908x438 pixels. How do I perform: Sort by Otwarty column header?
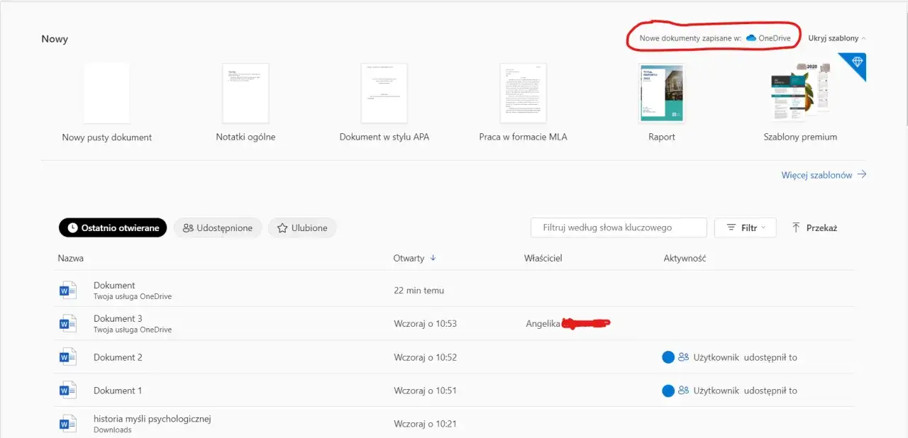point(409,258)
